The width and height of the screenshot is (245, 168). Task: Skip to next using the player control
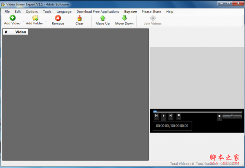coord(171,116)
